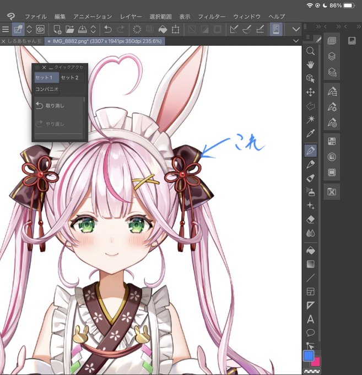Image resolution: width=362 pixels, height=375 pixels.
Task: Undo using the command bar arrow
Action: [x=108, y=29]
